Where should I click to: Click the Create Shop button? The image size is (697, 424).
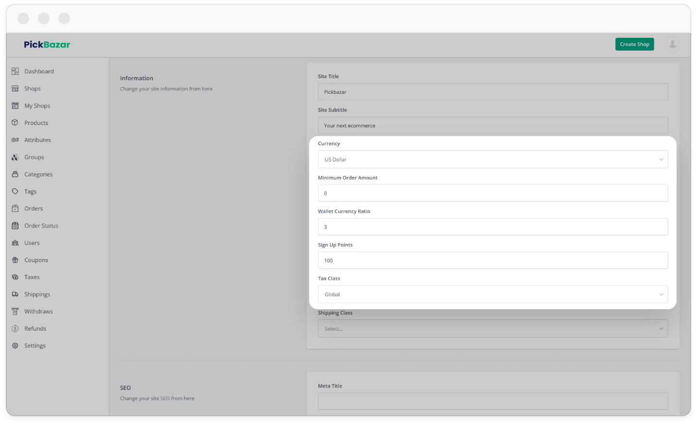click(x=634, y=44)
